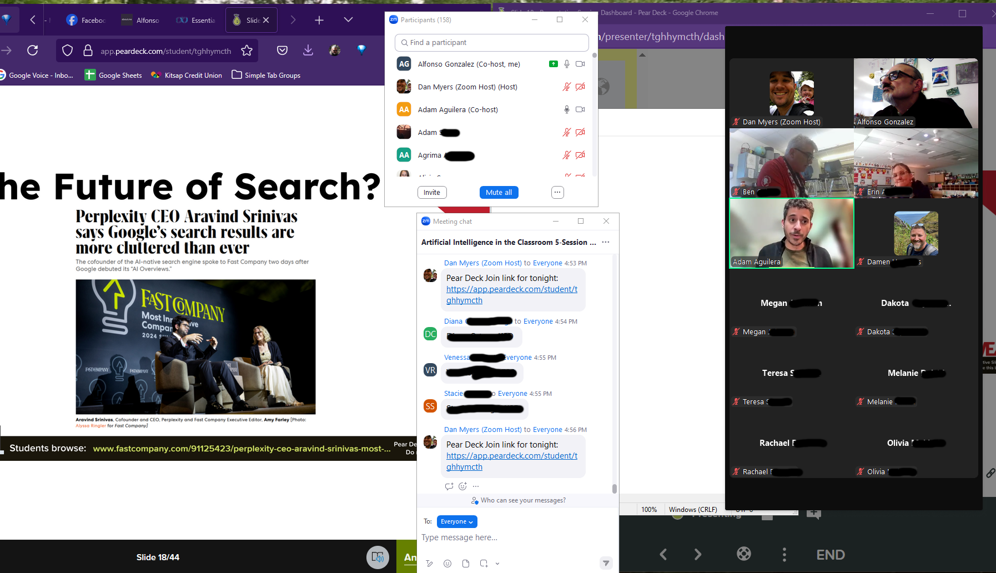Switch to the Essentia tab
Screen dimensions: 996x573
coord(195,20)
